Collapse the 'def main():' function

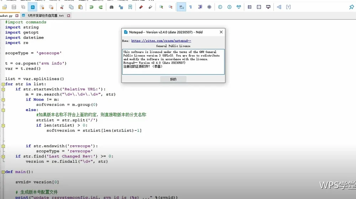[3, 172]
